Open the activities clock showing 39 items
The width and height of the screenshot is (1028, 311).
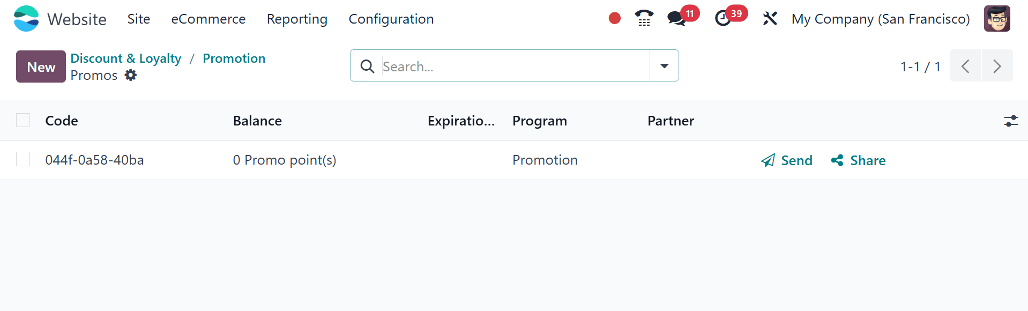click(x=724, y=18)
